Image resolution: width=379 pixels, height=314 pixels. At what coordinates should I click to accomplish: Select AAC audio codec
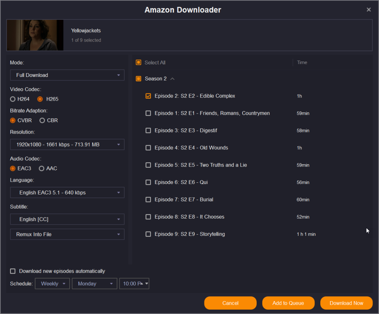[x=41, y=168]
